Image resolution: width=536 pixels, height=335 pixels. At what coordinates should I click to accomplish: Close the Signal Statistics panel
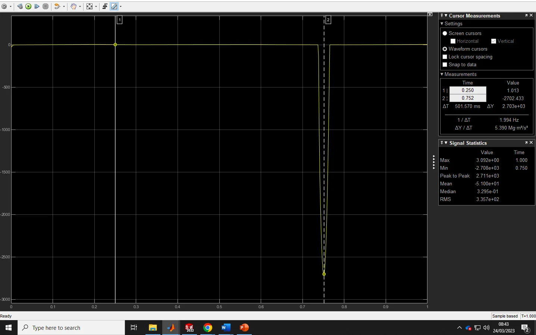coord(531,143)
